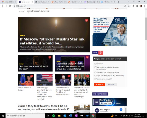Open the tab search dropdown arrow

click(128, 2)
